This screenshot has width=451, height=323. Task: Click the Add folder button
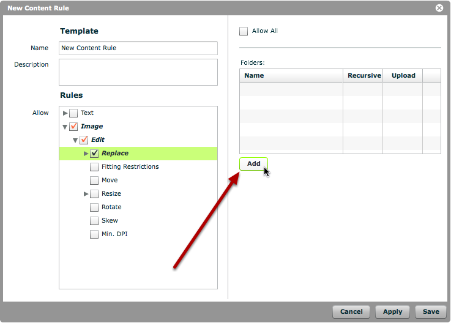(253, 164)
